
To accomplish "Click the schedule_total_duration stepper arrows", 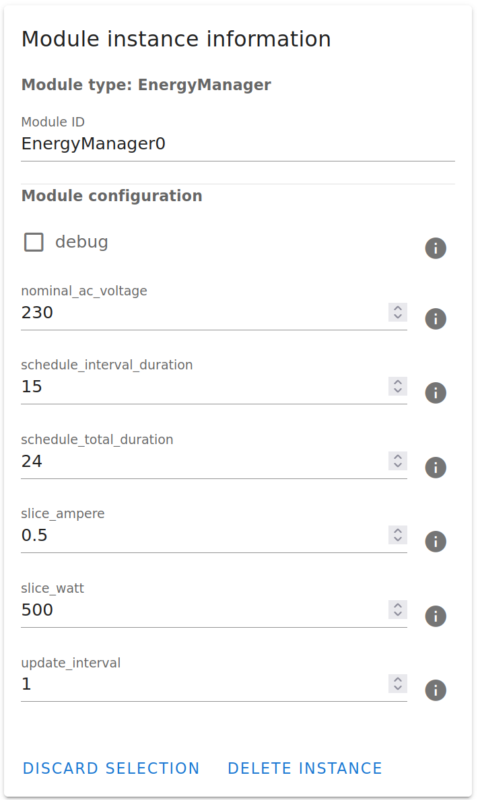I will [x=398, y=461].
